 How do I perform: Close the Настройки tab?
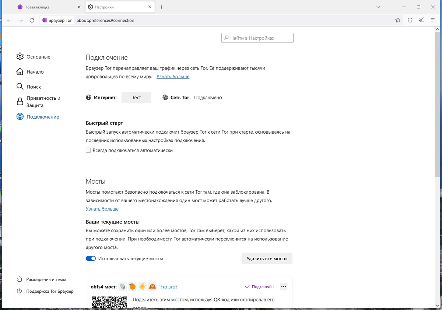click(150, 7)
